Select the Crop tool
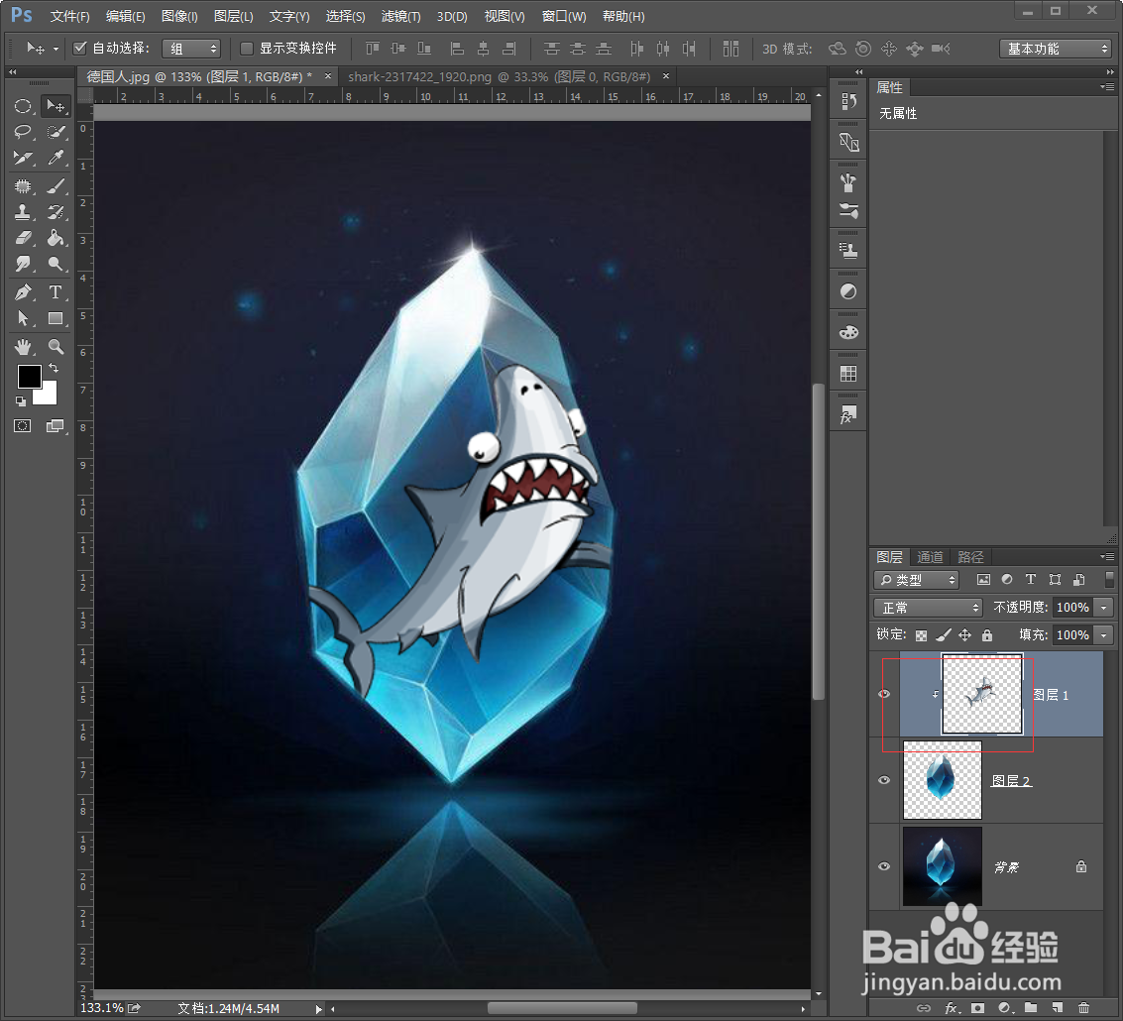This screenshot has height=1021, width=1123. point(23,157)
